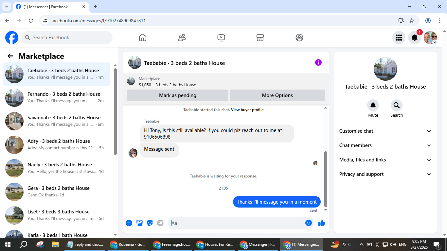
Task: Click the Search Facebook field
Action: (67, 38)
